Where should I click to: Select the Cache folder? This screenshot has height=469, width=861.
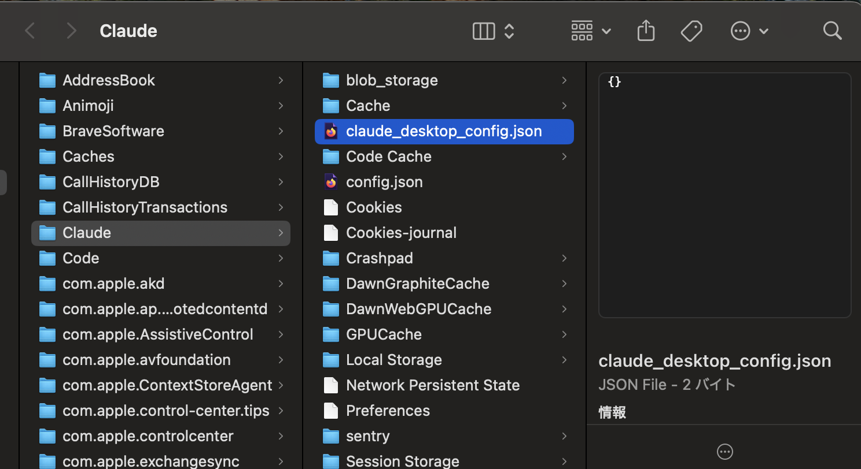[444, 106]
